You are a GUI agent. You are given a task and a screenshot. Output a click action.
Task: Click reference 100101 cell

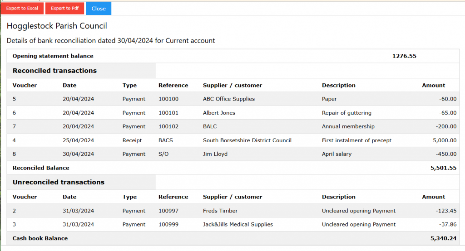168,113
